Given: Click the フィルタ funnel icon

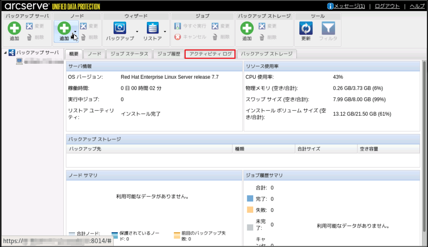Looking at the screenshot, I should [328, 28].
